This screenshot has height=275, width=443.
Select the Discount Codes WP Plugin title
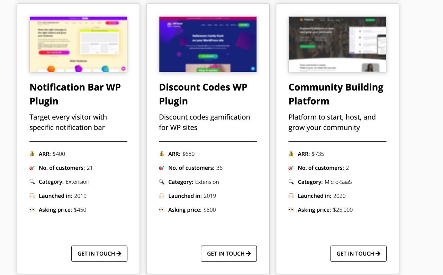click(x=203, y=94)
